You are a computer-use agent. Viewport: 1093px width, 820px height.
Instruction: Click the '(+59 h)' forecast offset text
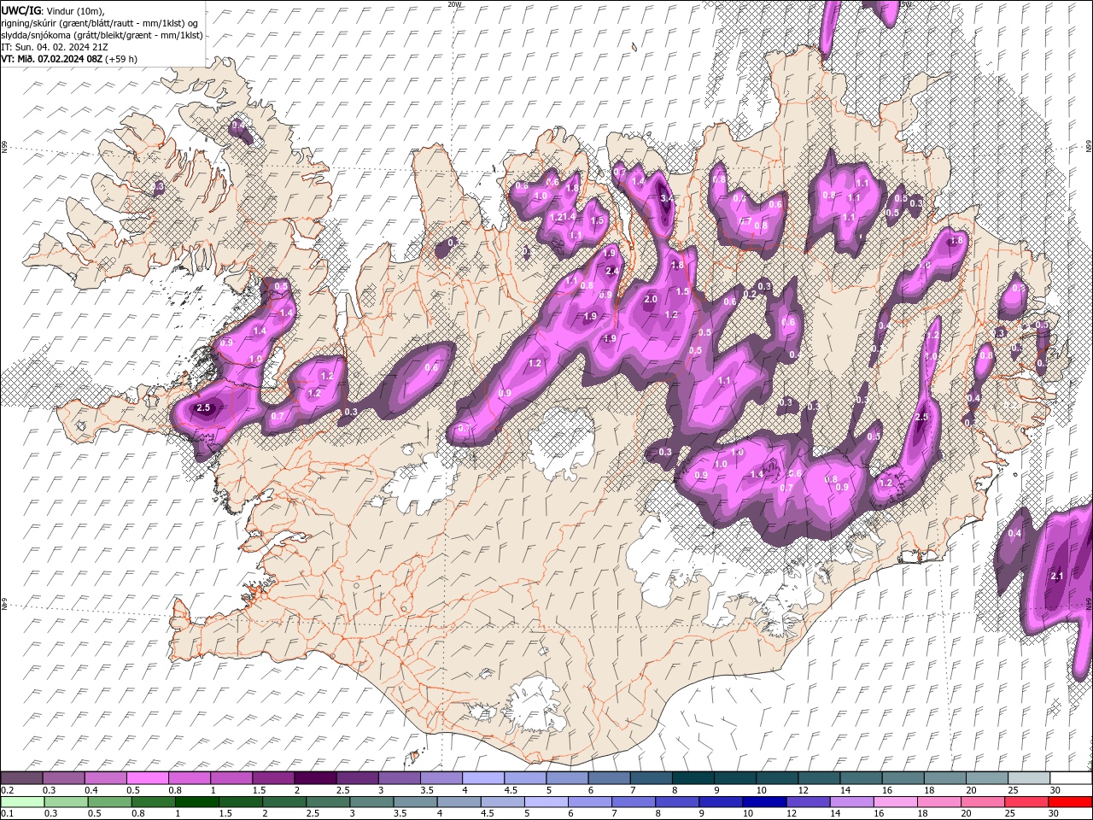(x=122, y=59)
